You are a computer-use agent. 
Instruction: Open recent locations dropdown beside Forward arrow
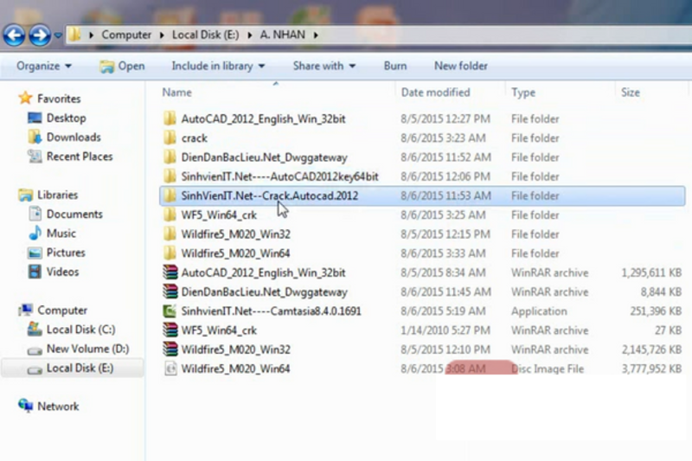58,35
